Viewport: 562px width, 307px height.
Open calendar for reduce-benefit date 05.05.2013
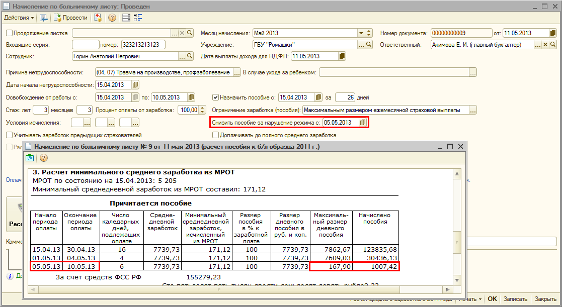pos(363,122)
